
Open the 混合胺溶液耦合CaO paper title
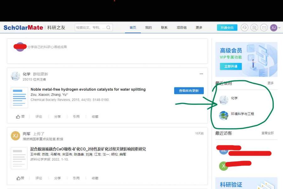(x=88, y=149)
